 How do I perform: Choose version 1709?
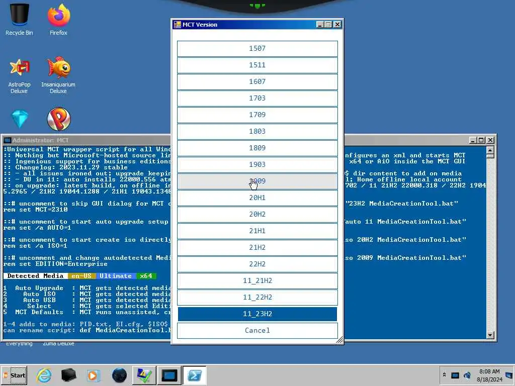pyautogui.click(x=257, y=115)
